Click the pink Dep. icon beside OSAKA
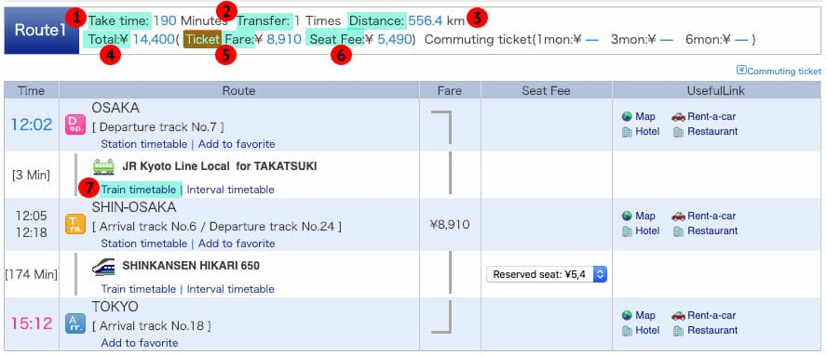The image size is (827, 355). coord(75,125)
